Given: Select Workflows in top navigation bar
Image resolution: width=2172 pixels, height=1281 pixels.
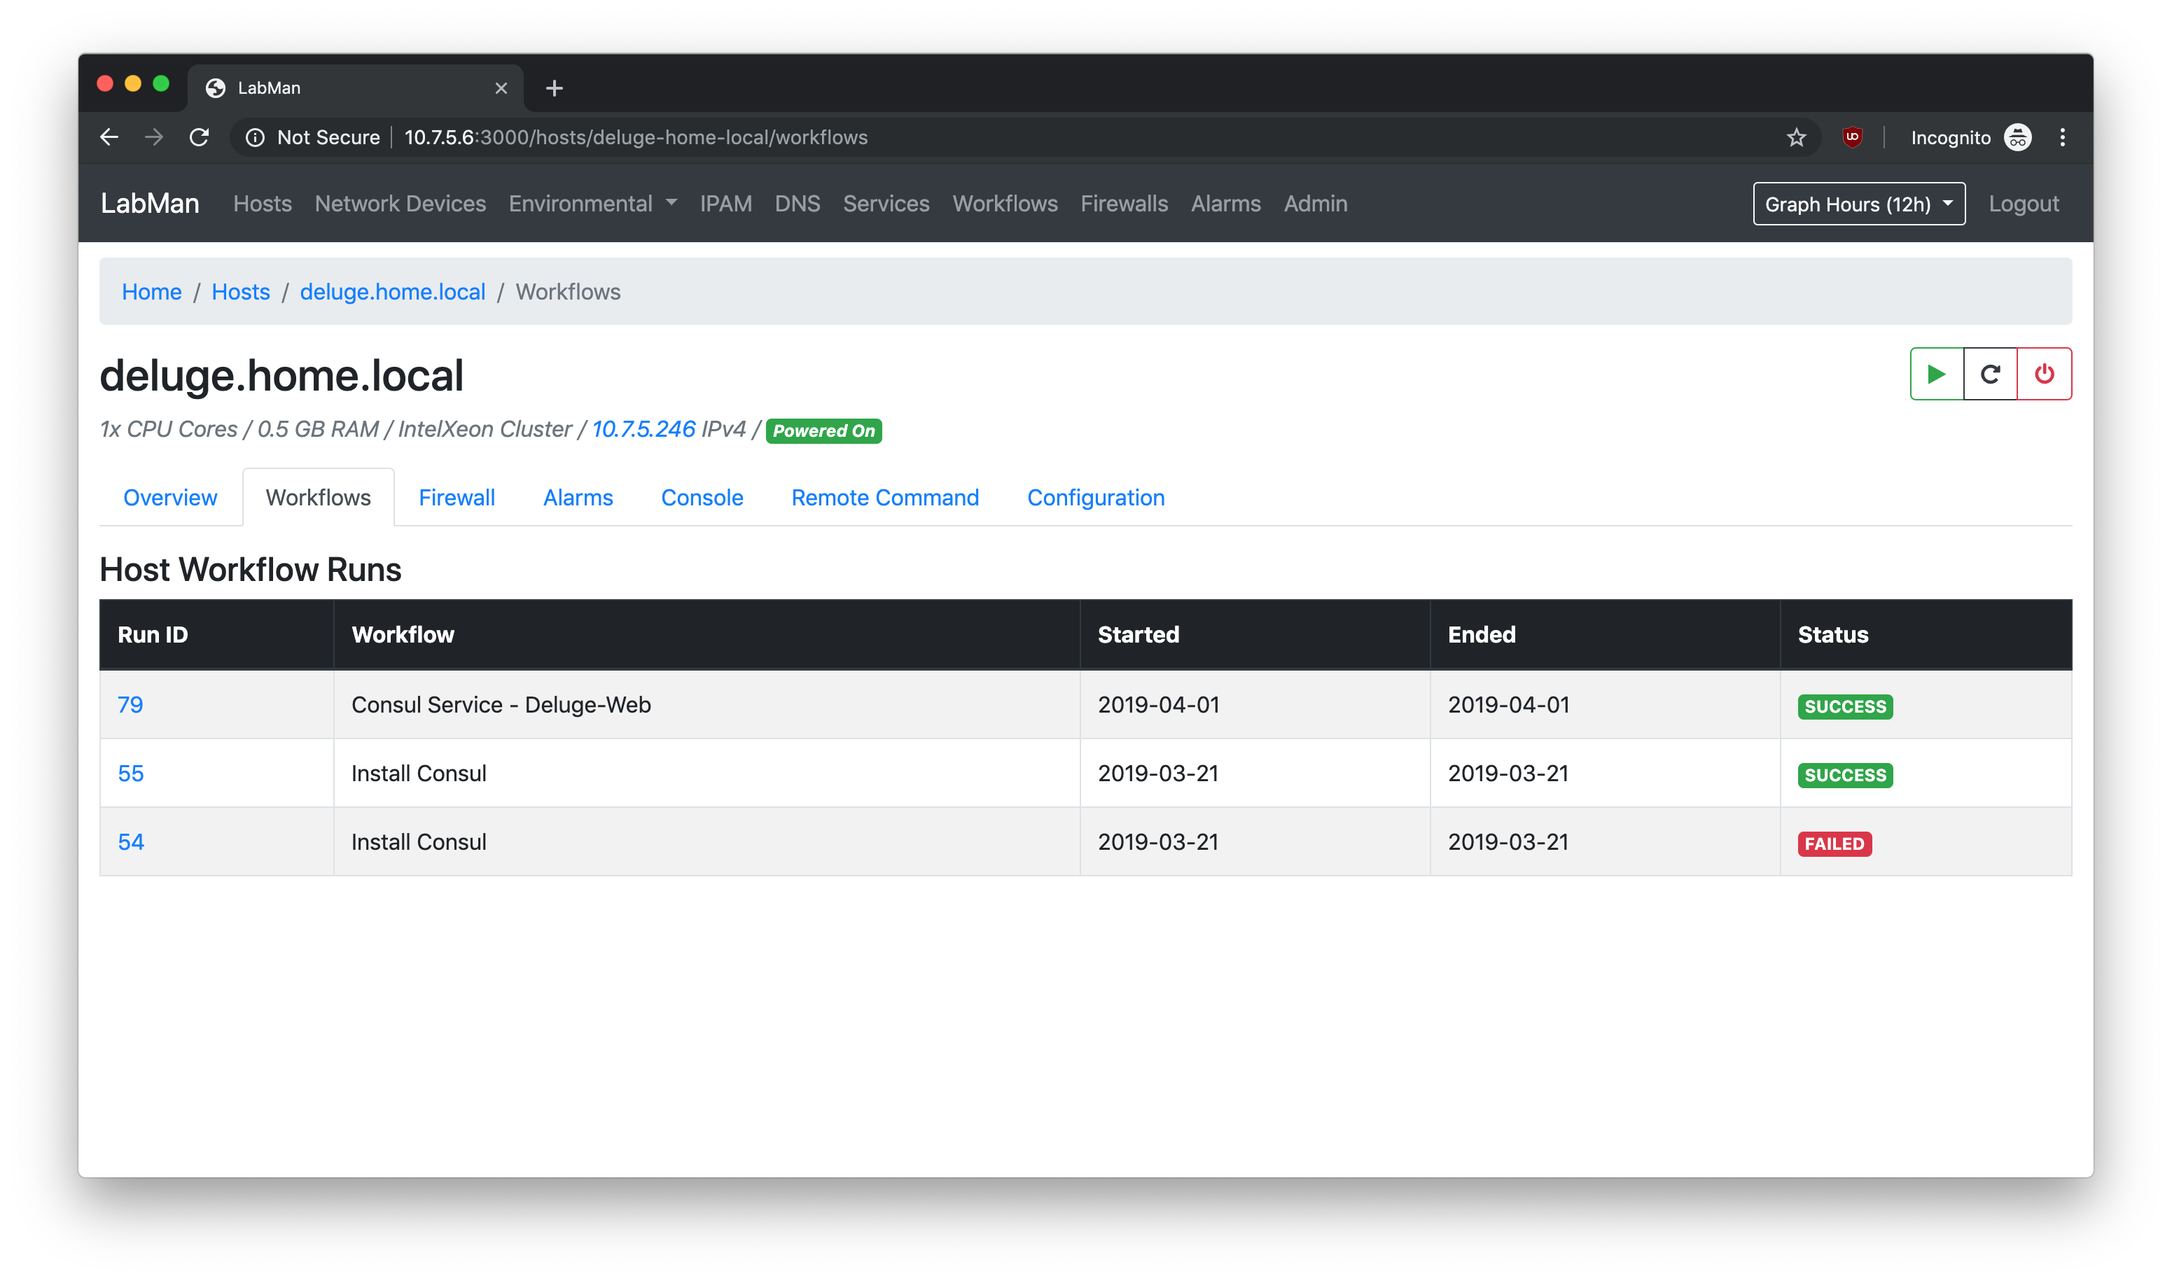Looking at the screenshot, I should tap(1005, 204).
